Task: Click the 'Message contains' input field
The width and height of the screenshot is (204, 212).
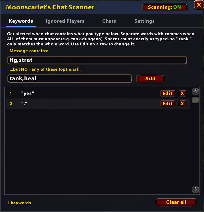Action: coord(97,60)
